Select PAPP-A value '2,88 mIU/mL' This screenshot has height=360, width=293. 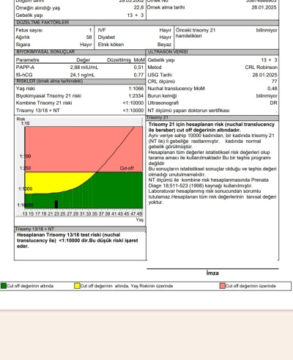[84, 67]
